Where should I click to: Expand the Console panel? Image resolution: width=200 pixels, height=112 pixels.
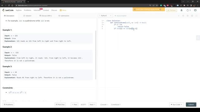point(104,105)
